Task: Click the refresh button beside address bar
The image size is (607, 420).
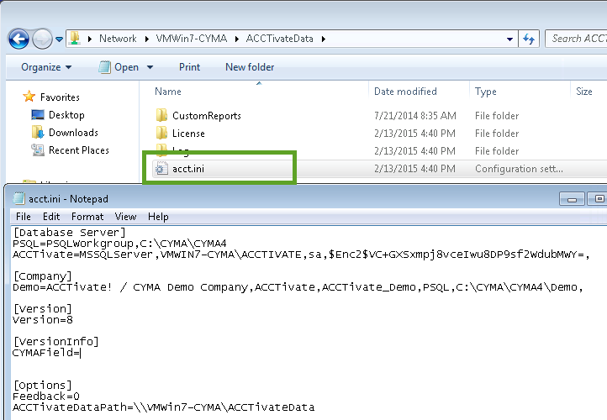Action: [529, 39]
